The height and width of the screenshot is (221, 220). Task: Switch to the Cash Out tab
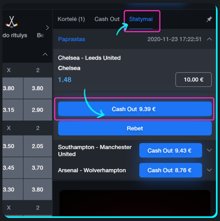107,19
